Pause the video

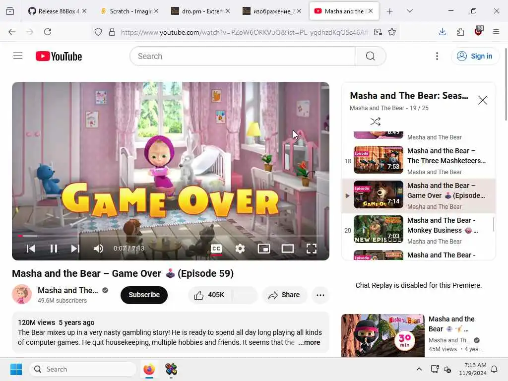[x=54, y=249]
